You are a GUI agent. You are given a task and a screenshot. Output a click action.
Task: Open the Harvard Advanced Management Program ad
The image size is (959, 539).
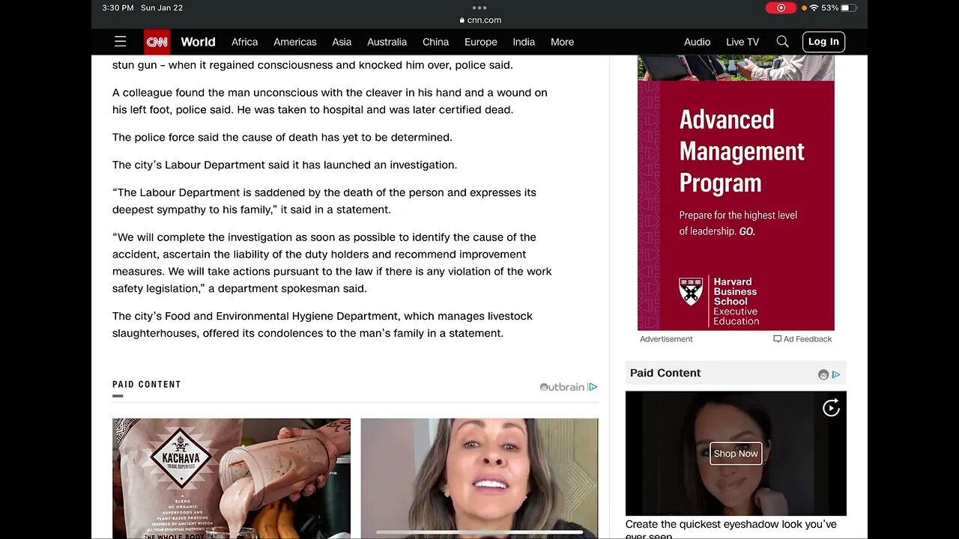736,193
